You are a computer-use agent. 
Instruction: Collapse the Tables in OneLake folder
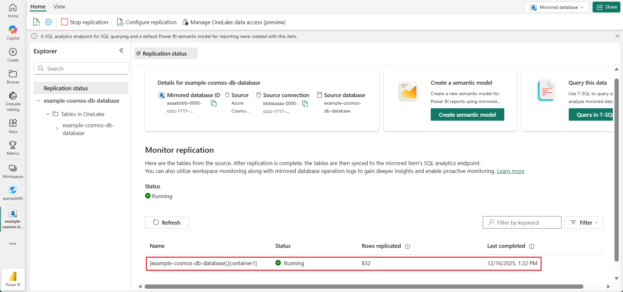[48, 114]
